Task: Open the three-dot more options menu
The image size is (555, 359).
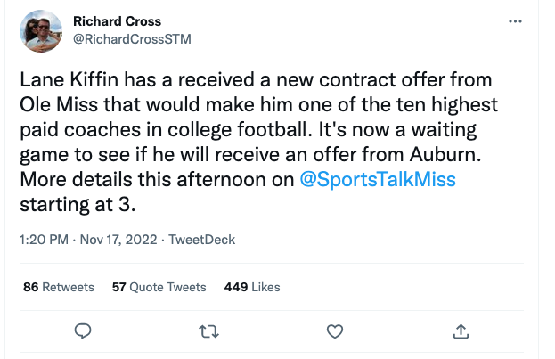Action: 514,21
